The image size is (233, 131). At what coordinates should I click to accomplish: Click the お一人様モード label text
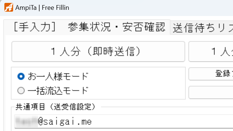[58, 76]
